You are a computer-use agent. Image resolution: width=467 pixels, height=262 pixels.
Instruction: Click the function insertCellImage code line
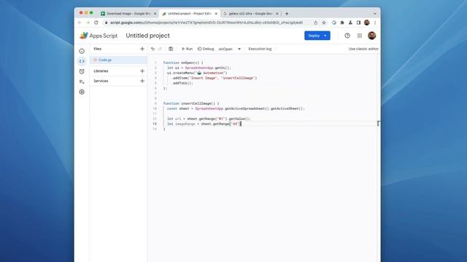pos(191,103)
